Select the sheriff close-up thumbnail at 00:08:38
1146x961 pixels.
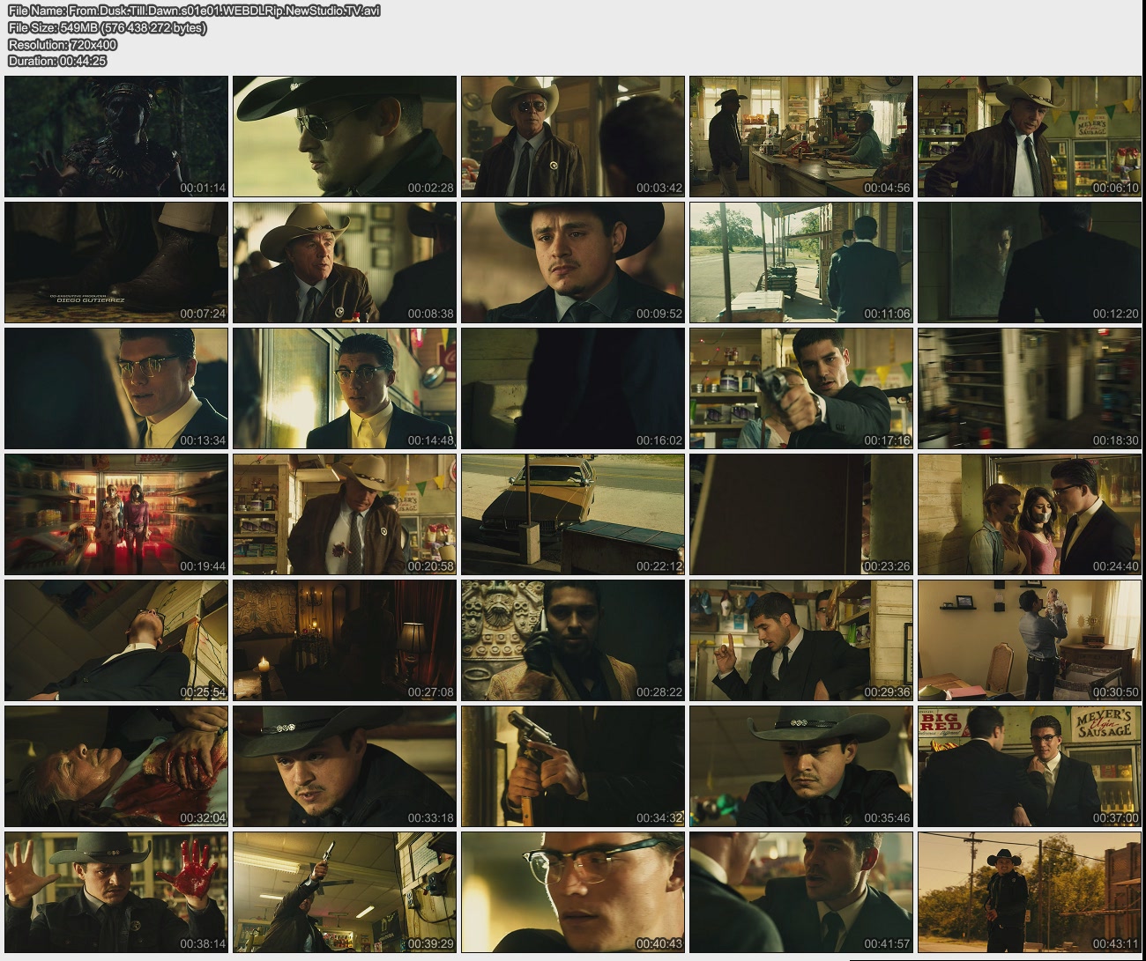345,262
